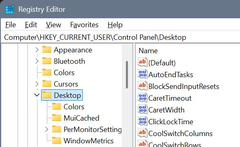Image resolution: width=240 pixels, height=147 pixels.
Task: Click the Registry Editor app icon
Action: point(10,9)
